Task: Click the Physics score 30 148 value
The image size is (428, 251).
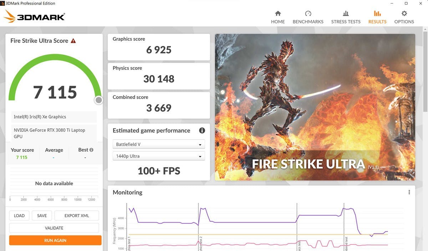Action: 159,79
